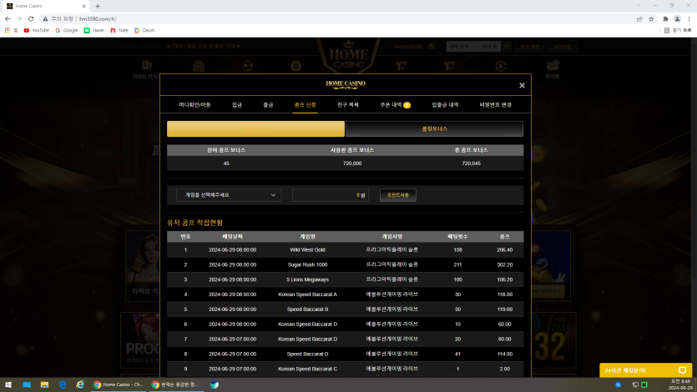
Task: Open the extensions puzzle icon
Action: pos(665,18)
